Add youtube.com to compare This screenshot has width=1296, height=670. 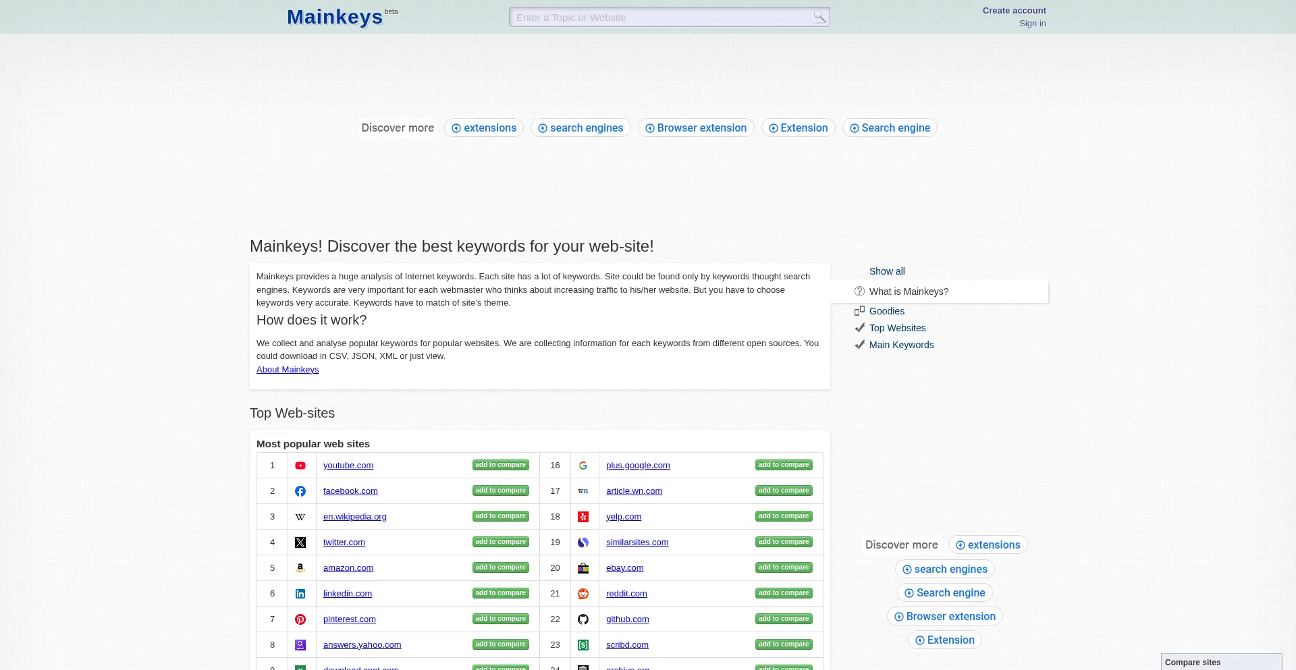pos(500,465)
